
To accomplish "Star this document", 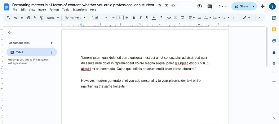I will coord(160,5).
